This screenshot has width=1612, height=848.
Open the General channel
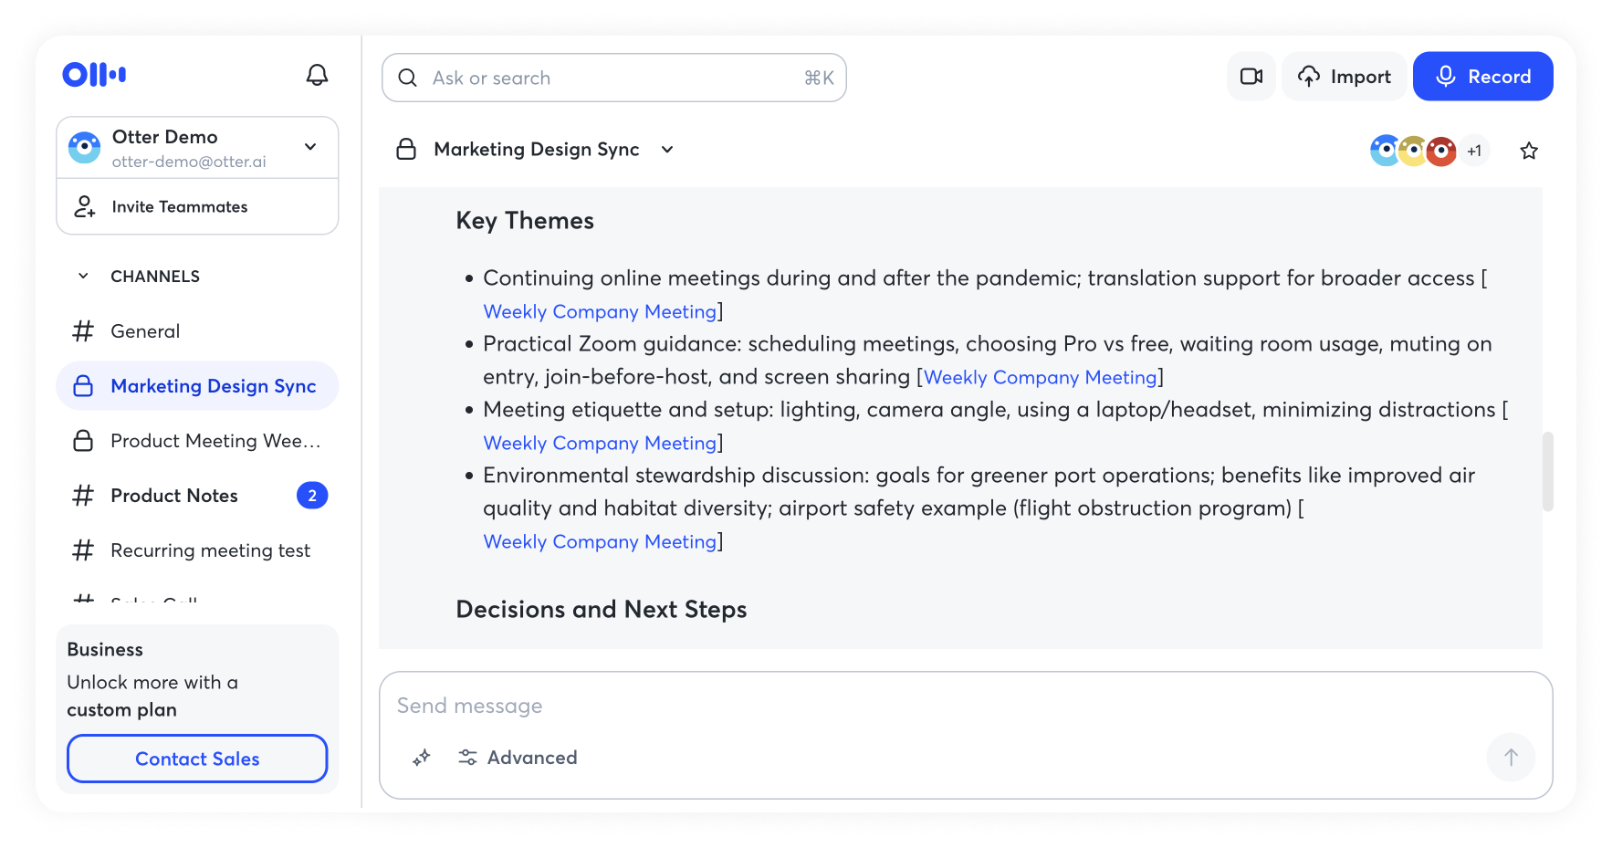(145, 331)
